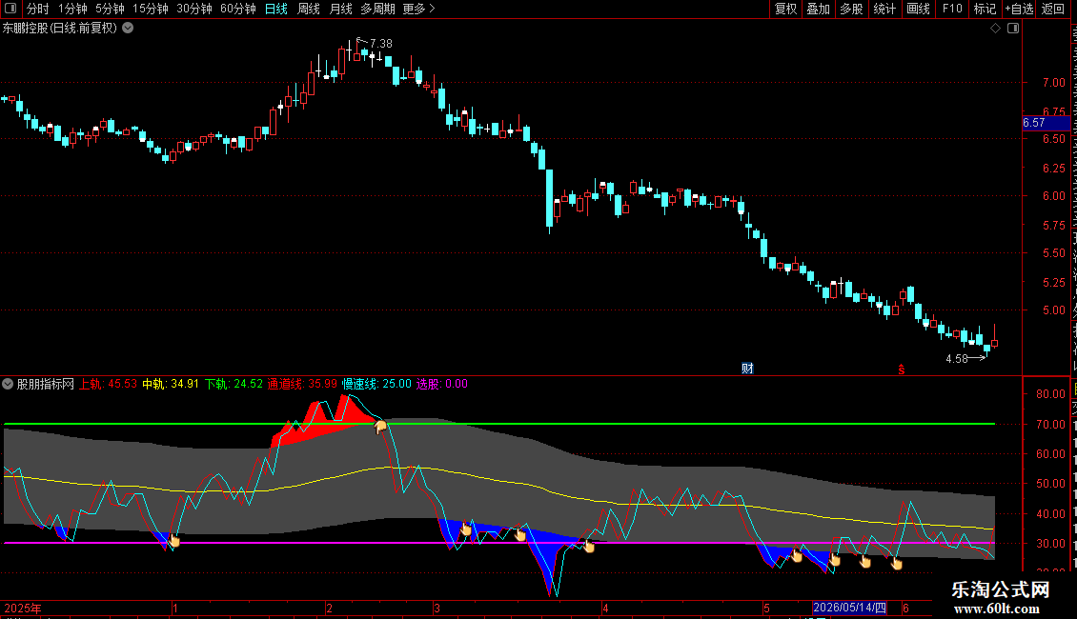Open the 画线 drawing tool
Viewport: 1077px width, 619px height.
click(918, 9)
